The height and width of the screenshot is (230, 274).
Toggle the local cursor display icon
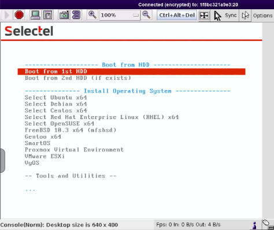(245, 16)
